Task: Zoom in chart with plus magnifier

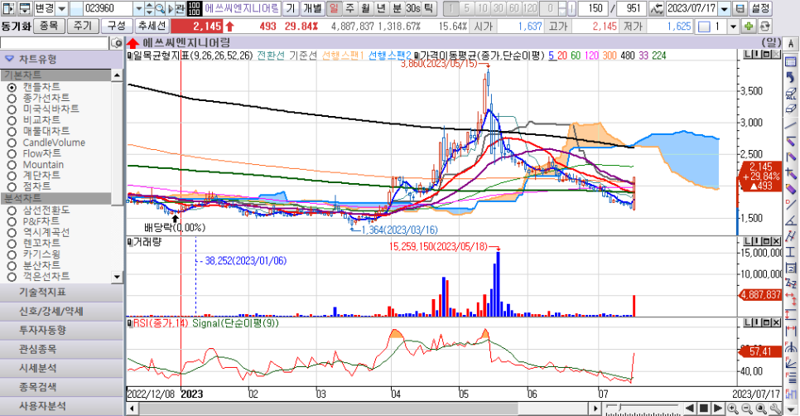Action: coord(733,409)
